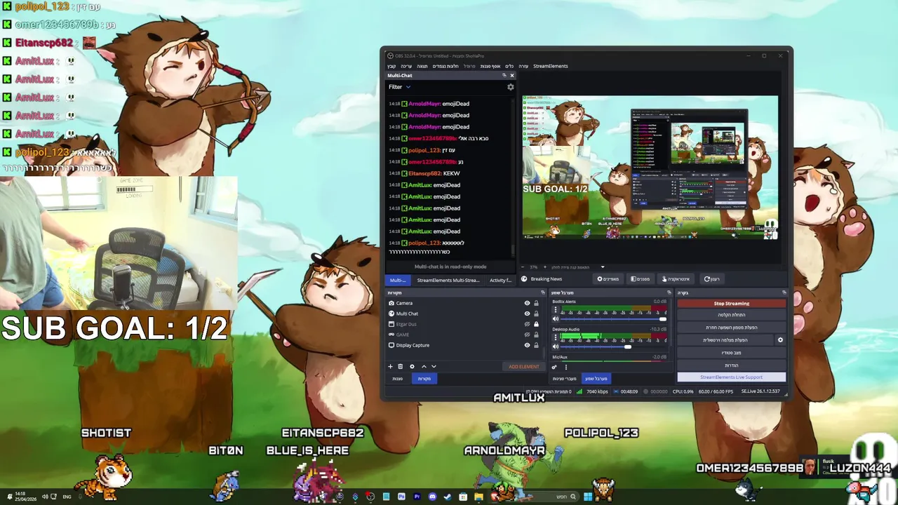Open the קובץ (File) menu
The height and width of the screenshot is (505, 898).
coord(391,66)
